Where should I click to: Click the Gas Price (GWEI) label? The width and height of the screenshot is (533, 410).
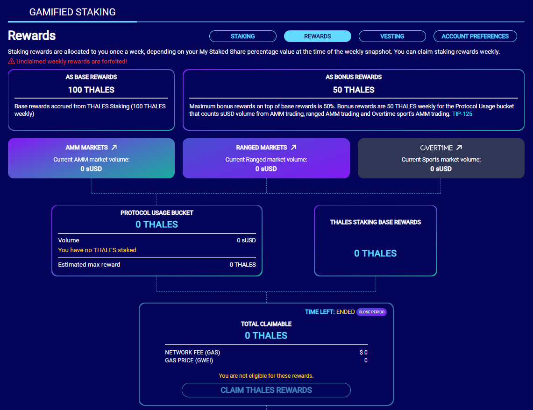pyautogui.click(x=189, y=361)
